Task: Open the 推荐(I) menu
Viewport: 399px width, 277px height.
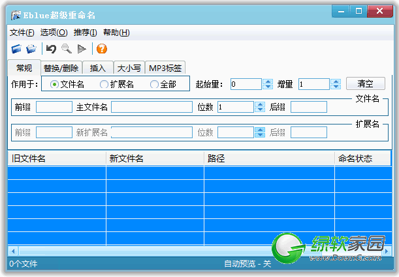Action: pyautogui.click(x=86, y=33)
